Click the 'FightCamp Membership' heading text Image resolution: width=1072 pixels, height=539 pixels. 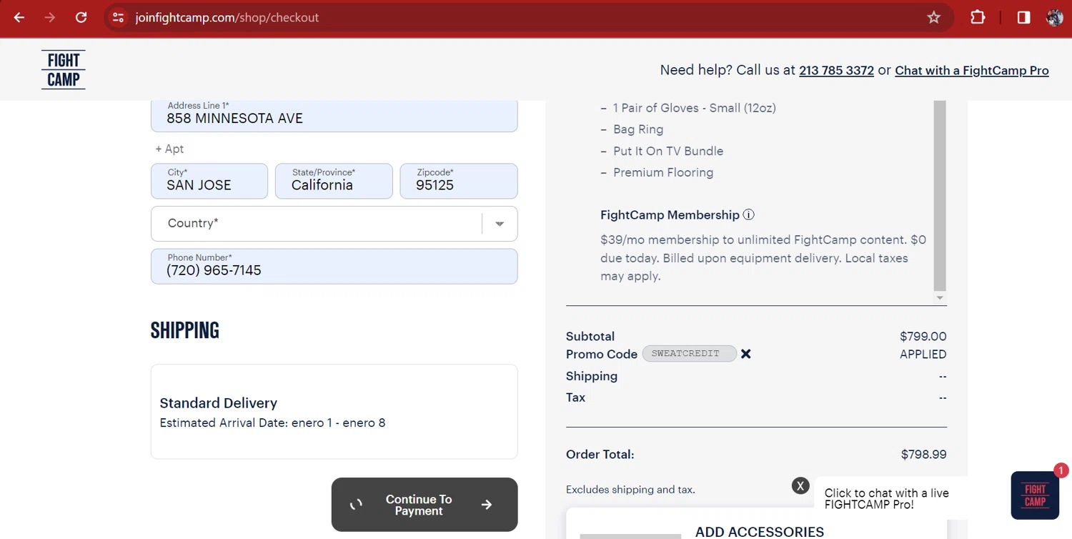[670, 215]
